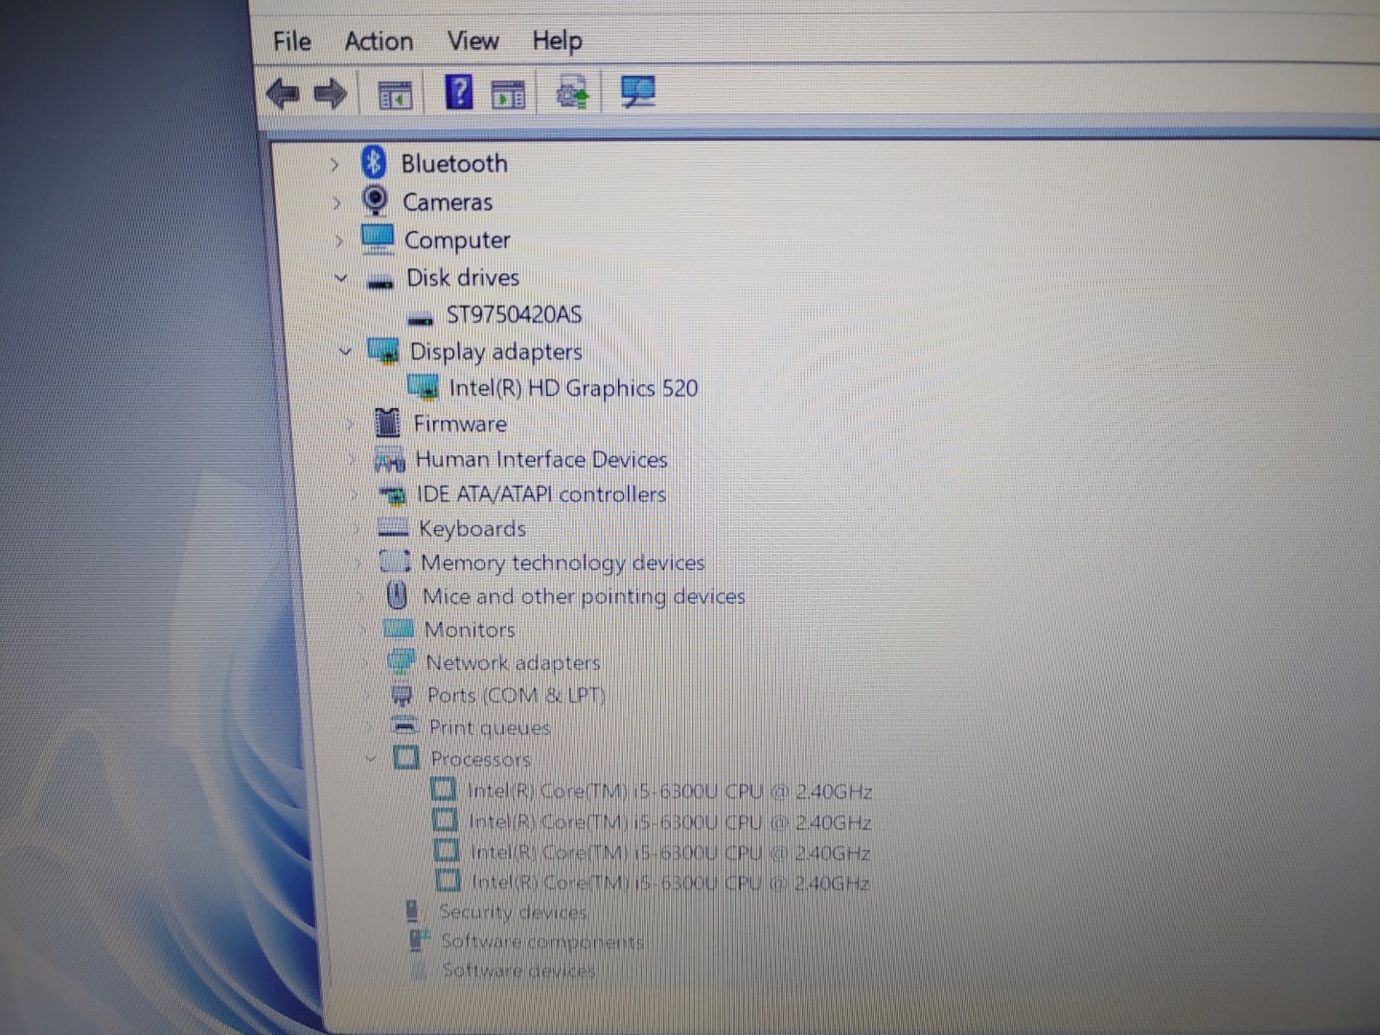Collapse the Processors node chevron

pos(371,758)
